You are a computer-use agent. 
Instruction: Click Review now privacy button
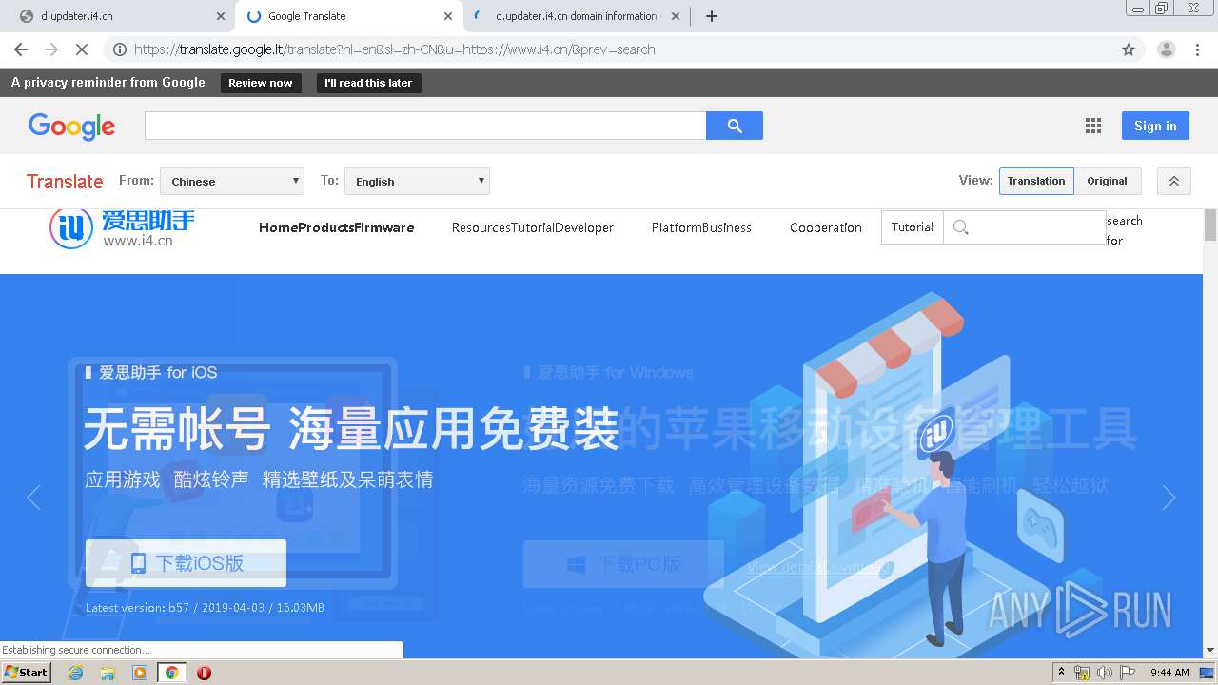point(261,83)
